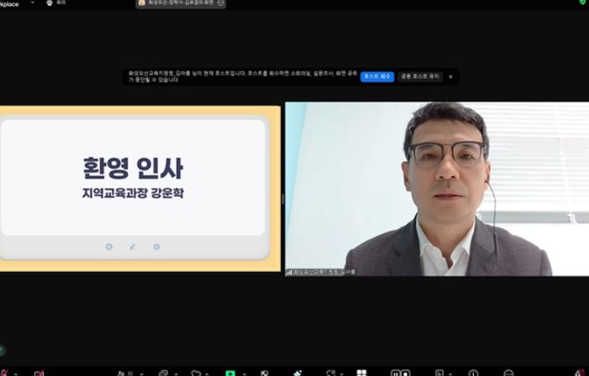Open the participants panel from the bottom toolbar
Viewport: 589px width, 376px height.
click(120, 373)
